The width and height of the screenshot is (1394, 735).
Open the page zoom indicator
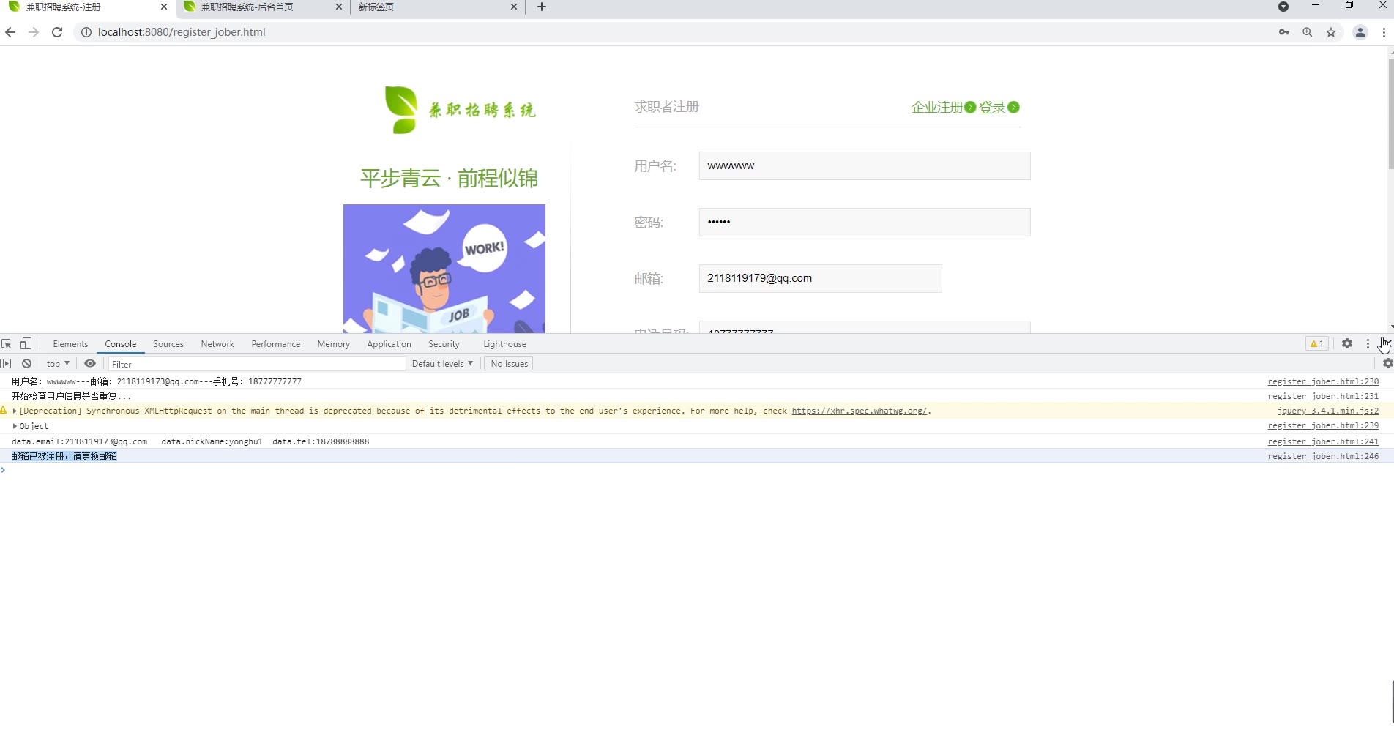point(1308,32)
